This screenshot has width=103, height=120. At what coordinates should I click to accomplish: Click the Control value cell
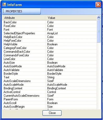tap(71, 92)
